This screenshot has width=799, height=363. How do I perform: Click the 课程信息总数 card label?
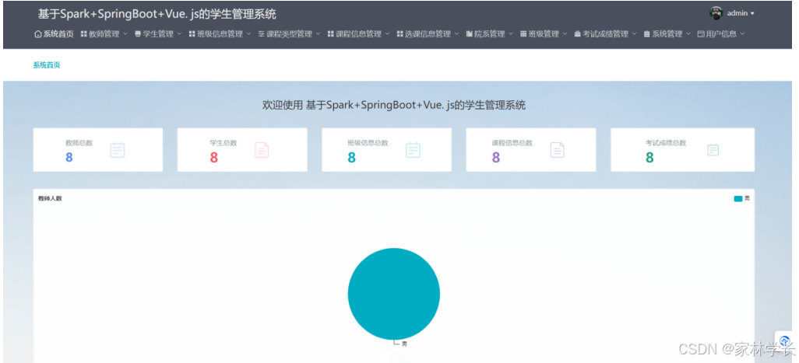coord(512,143)
